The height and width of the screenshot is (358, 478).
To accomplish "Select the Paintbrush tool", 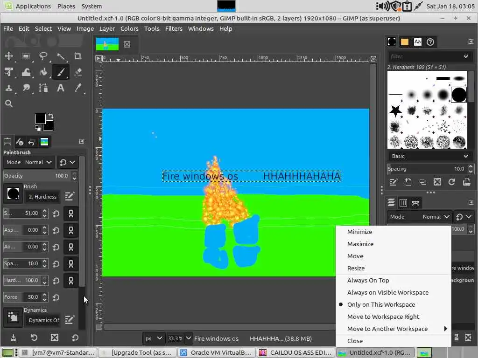I will click(61, 72).
